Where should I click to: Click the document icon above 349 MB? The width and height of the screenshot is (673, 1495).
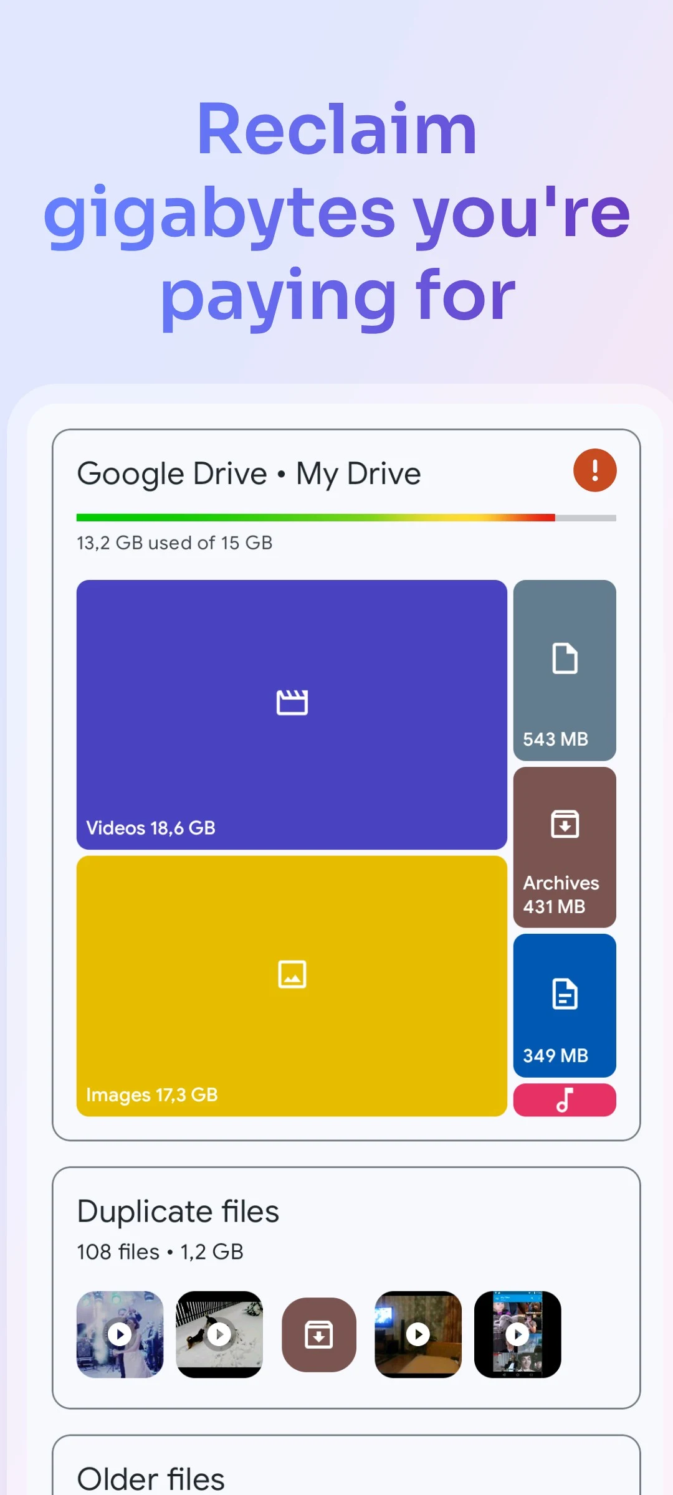pos(565,993)
